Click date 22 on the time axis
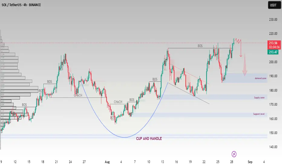The width and height of the screenshot is (282, 166). [x=204, y=162]
